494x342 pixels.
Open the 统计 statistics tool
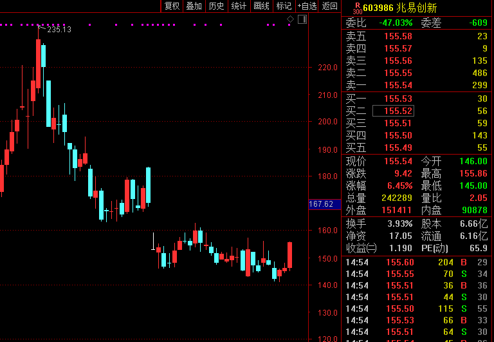239,6
